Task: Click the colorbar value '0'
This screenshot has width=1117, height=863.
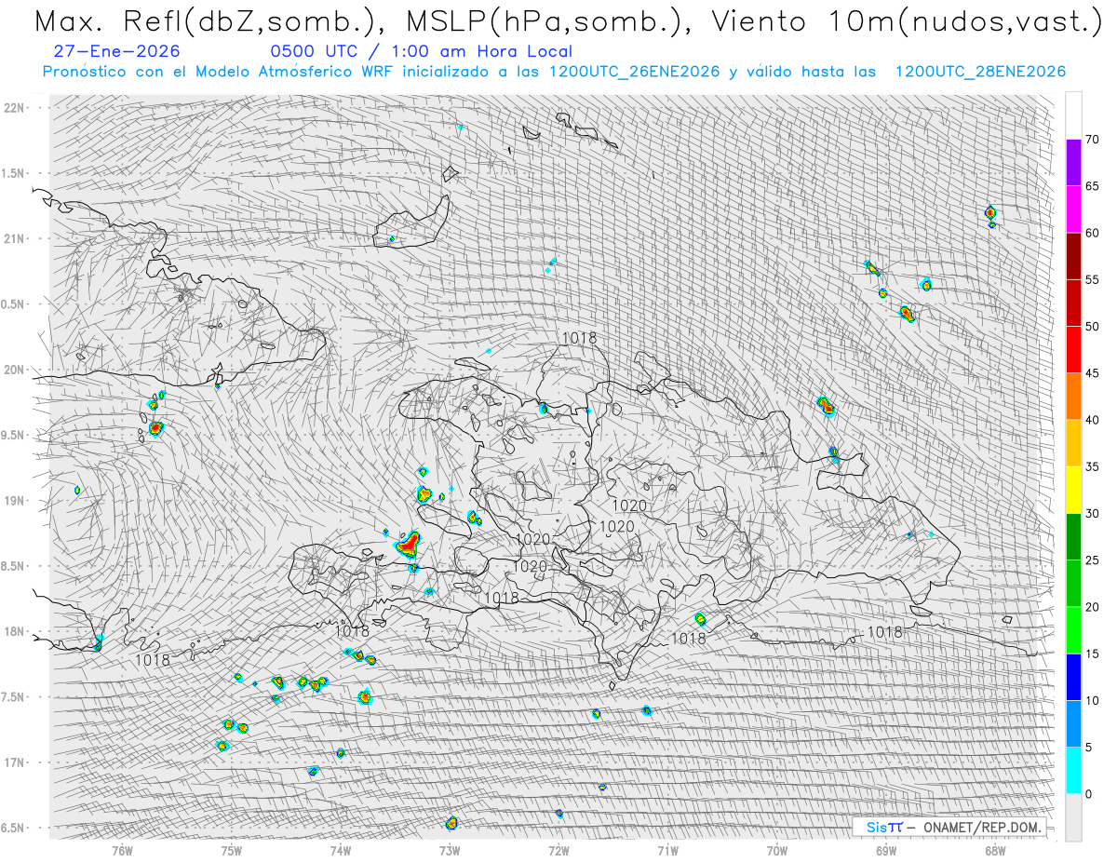Action: coord(1088,793)
